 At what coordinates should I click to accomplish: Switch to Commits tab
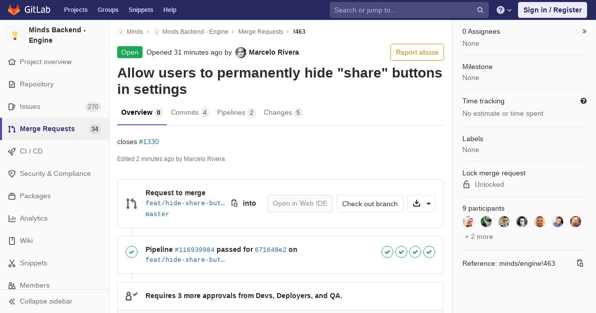click(190, 113)
